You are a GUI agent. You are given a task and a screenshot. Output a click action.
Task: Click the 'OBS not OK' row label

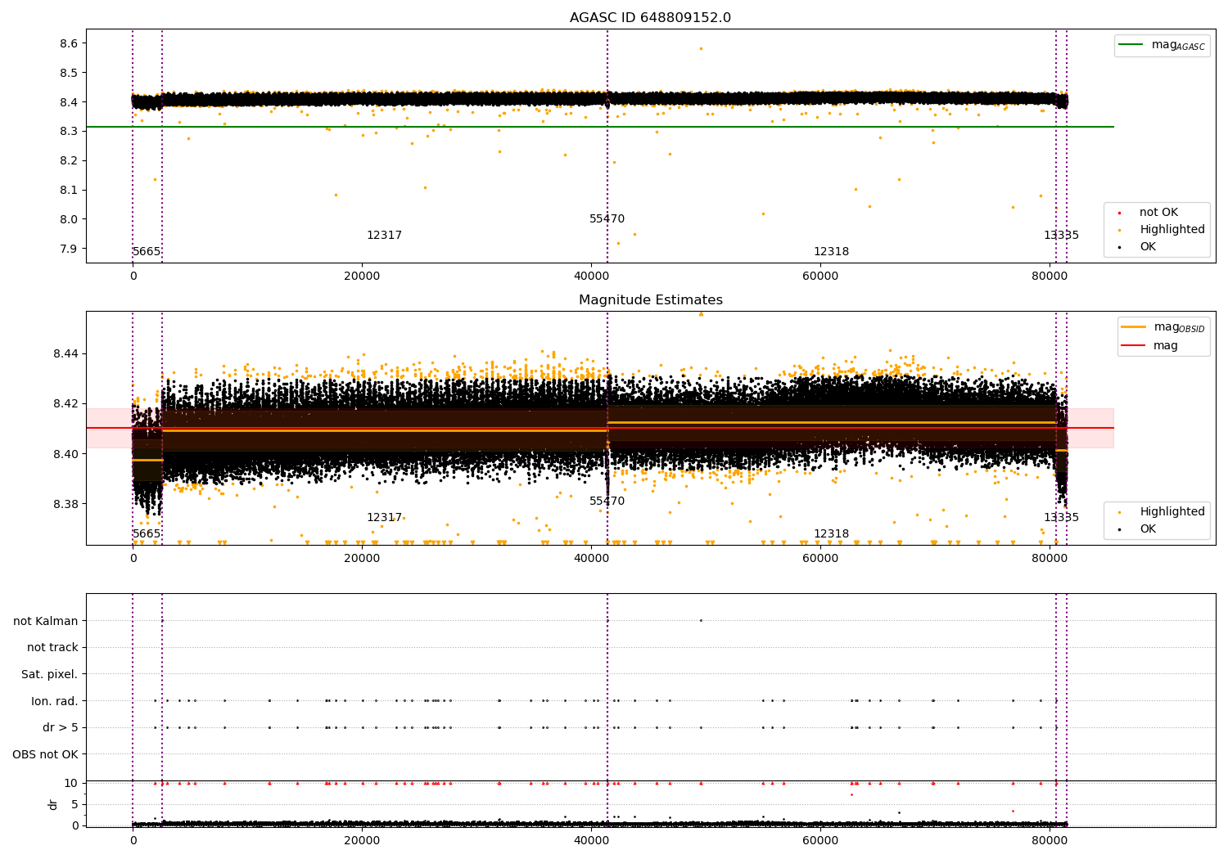coord(46,755)
